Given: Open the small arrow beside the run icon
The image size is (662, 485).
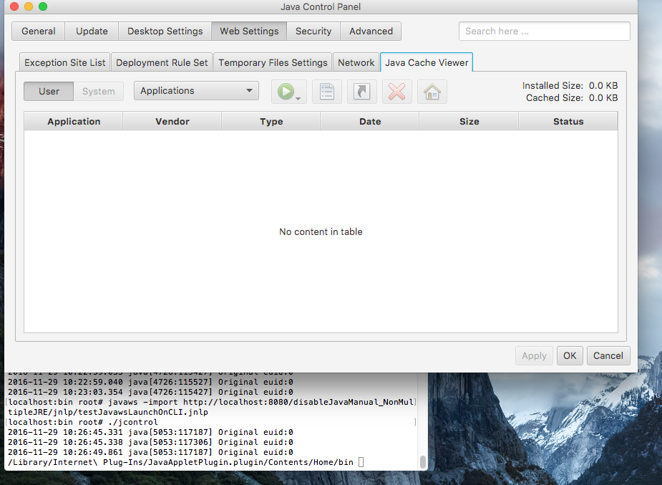Looking at the screenshot, I should click(298, 98).
